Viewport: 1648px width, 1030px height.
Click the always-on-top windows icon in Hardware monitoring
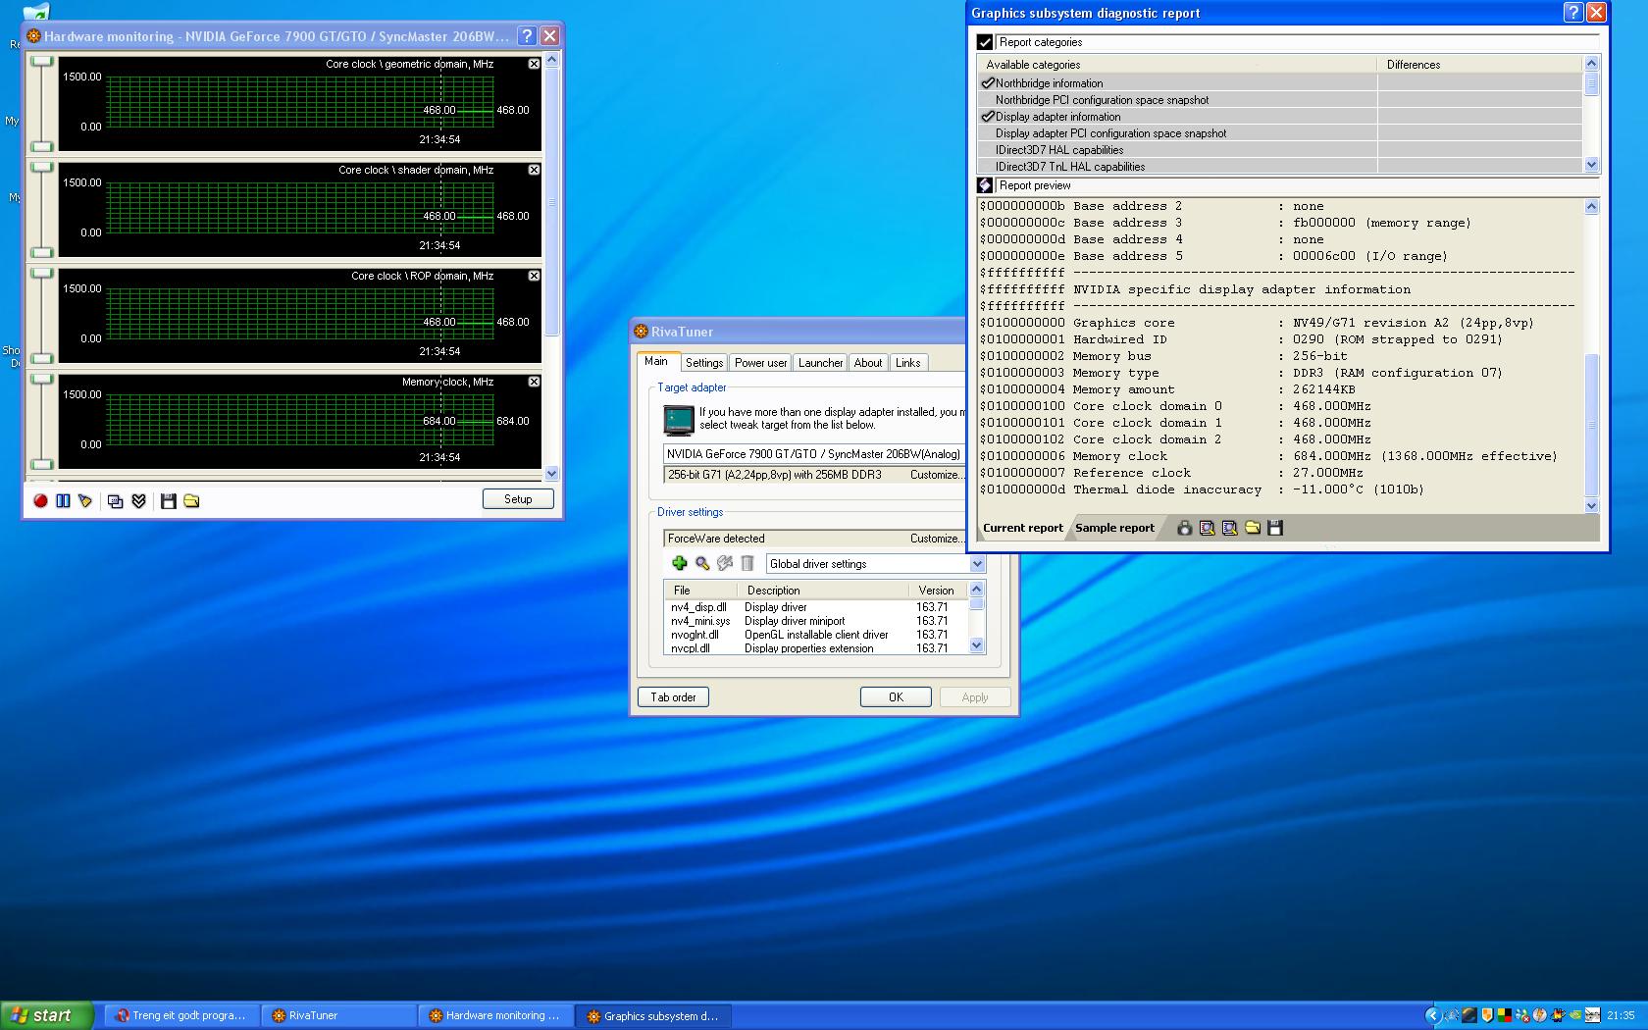[115, 501]
